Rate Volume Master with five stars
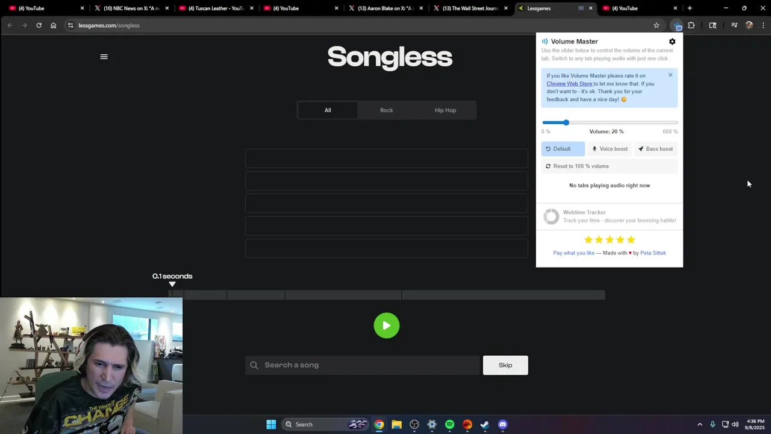 [x=631, y=240]
